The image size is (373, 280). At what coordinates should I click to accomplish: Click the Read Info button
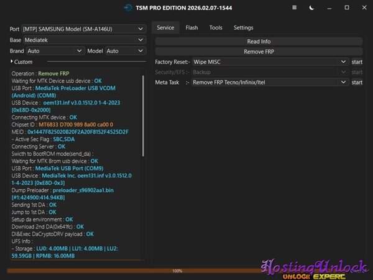point(259,42)
